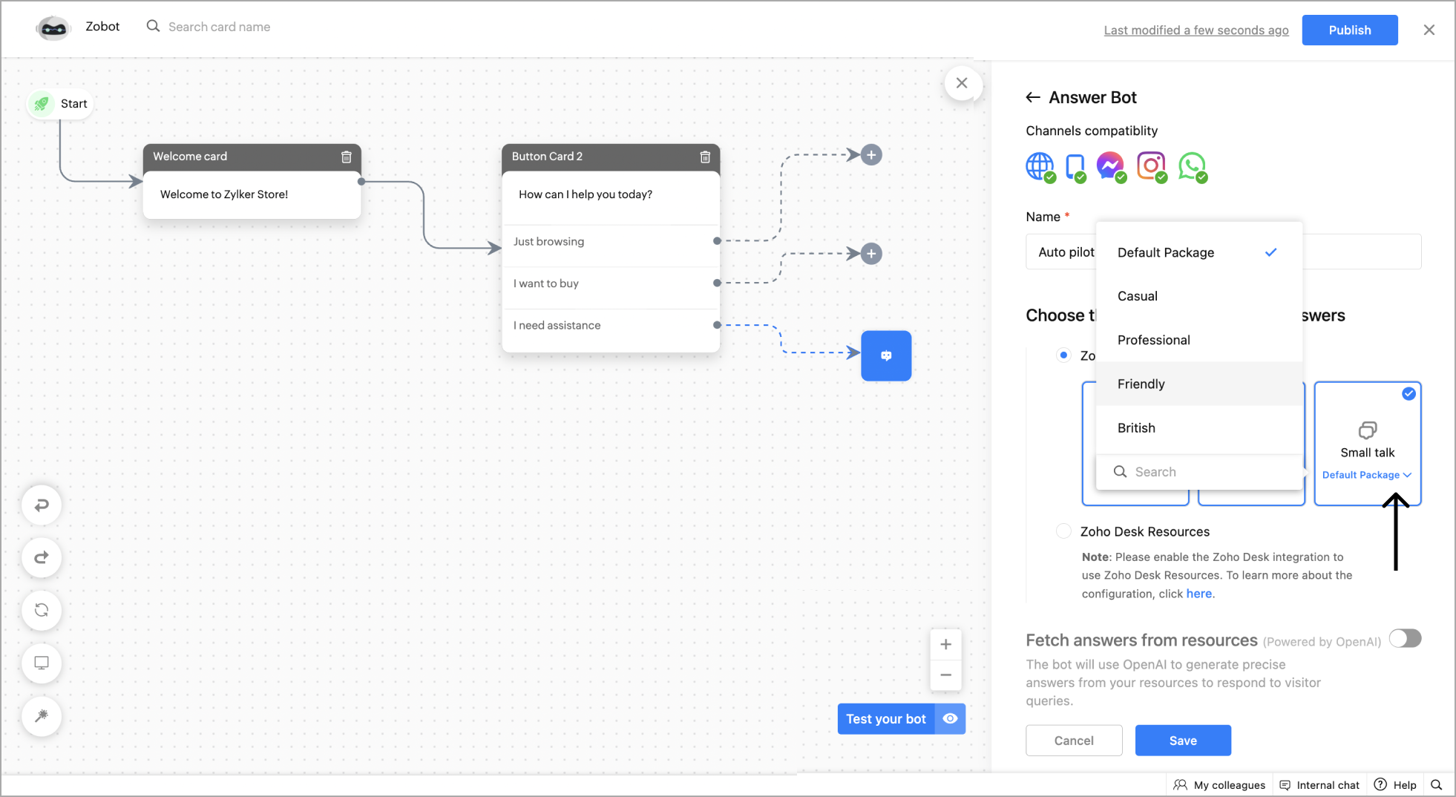Delete Button Card 2 using trash icon

tap(705, 157)
